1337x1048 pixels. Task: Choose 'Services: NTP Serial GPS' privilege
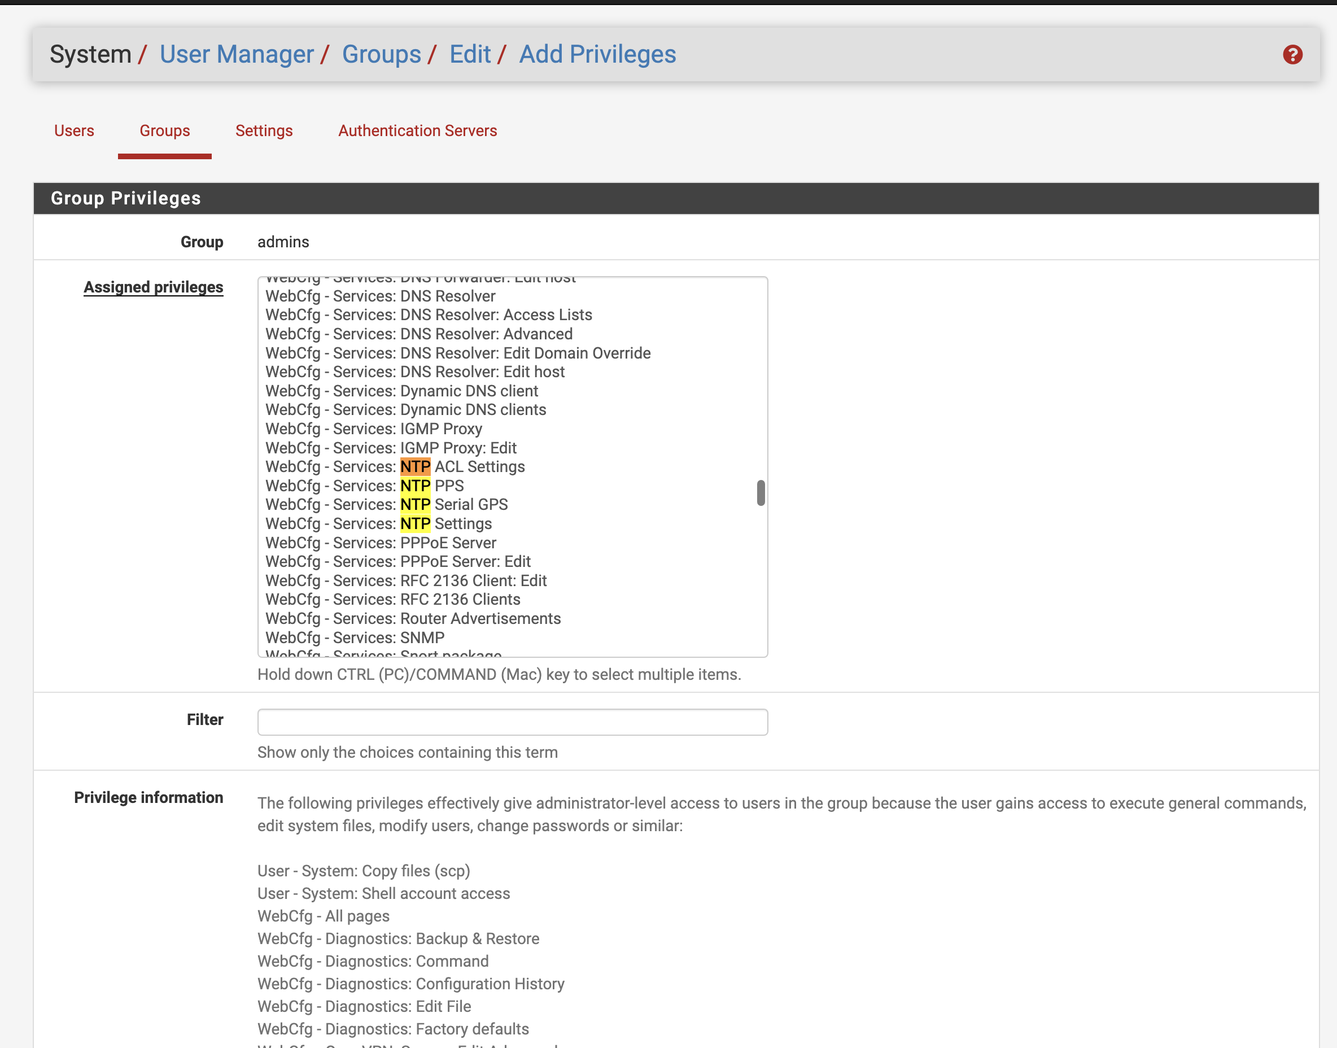pos(387,505)
